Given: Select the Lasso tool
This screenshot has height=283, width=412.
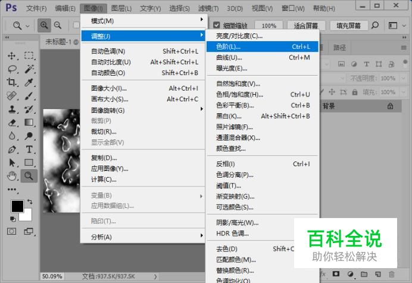Looking at the screenshot, I should click(12, 69).
